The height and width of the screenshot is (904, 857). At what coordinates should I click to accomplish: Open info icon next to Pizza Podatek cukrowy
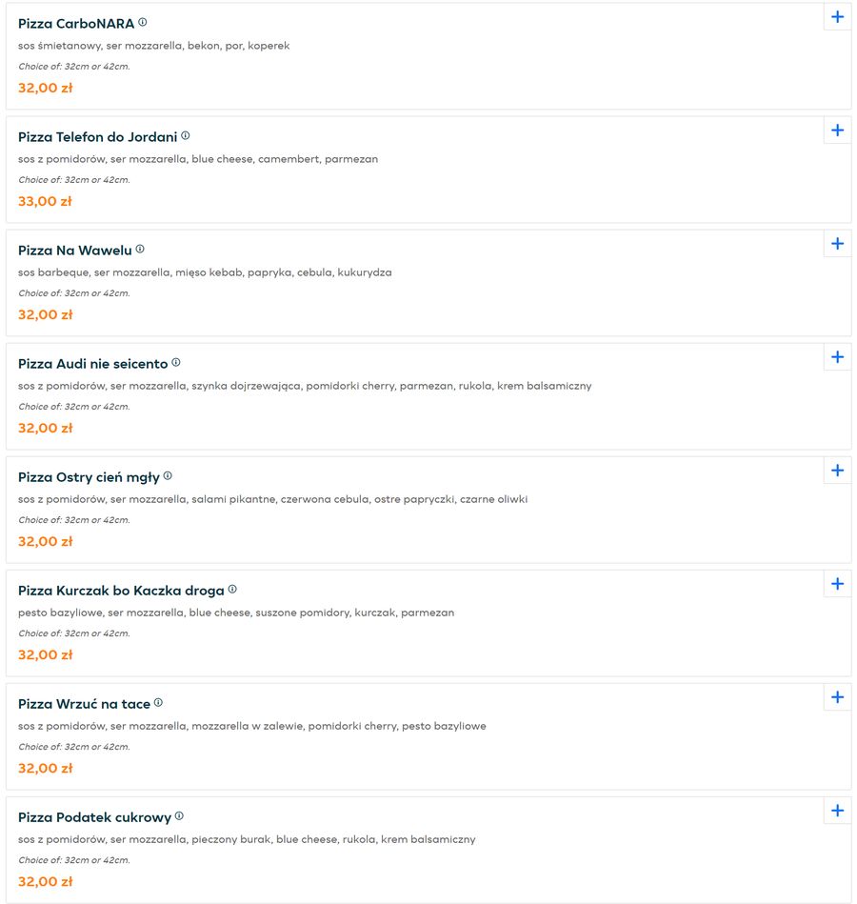click(x=179, y=815)
